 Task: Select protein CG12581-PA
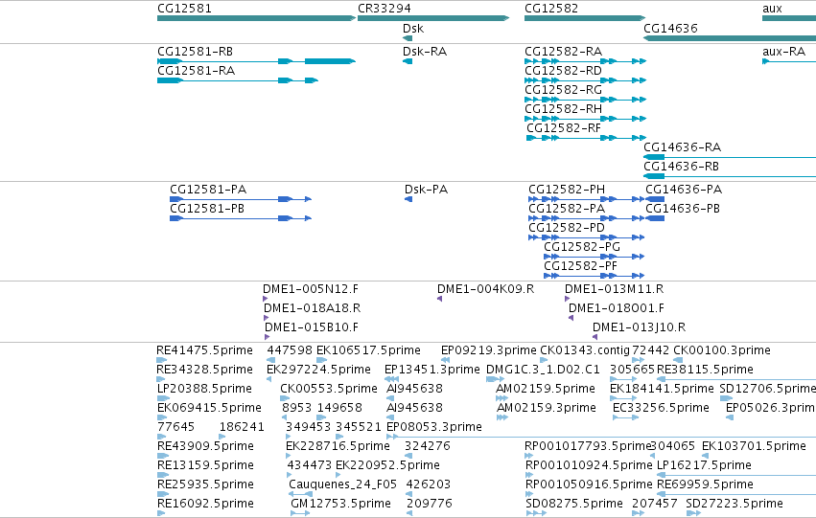[241, 199]
